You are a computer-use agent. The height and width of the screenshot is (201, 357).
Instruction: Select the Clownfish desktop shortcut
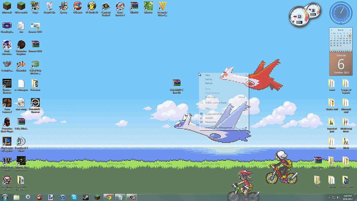click(21, 66)
